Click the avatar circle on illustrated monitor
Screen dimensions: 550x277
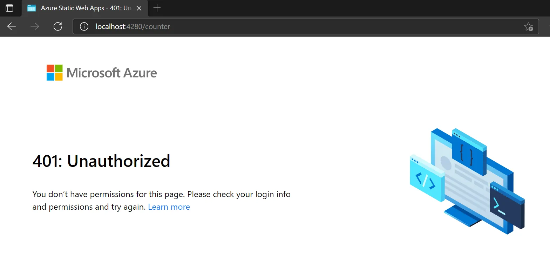tap(446, 163)
